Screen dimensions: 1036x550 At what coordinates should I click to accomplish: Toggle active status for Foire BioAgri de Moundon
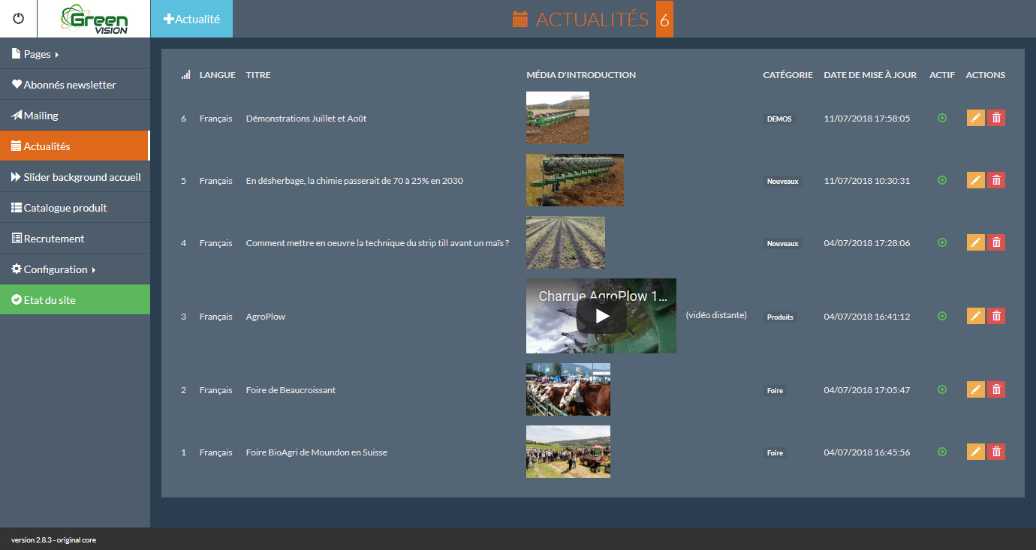(x=942, y=452)
